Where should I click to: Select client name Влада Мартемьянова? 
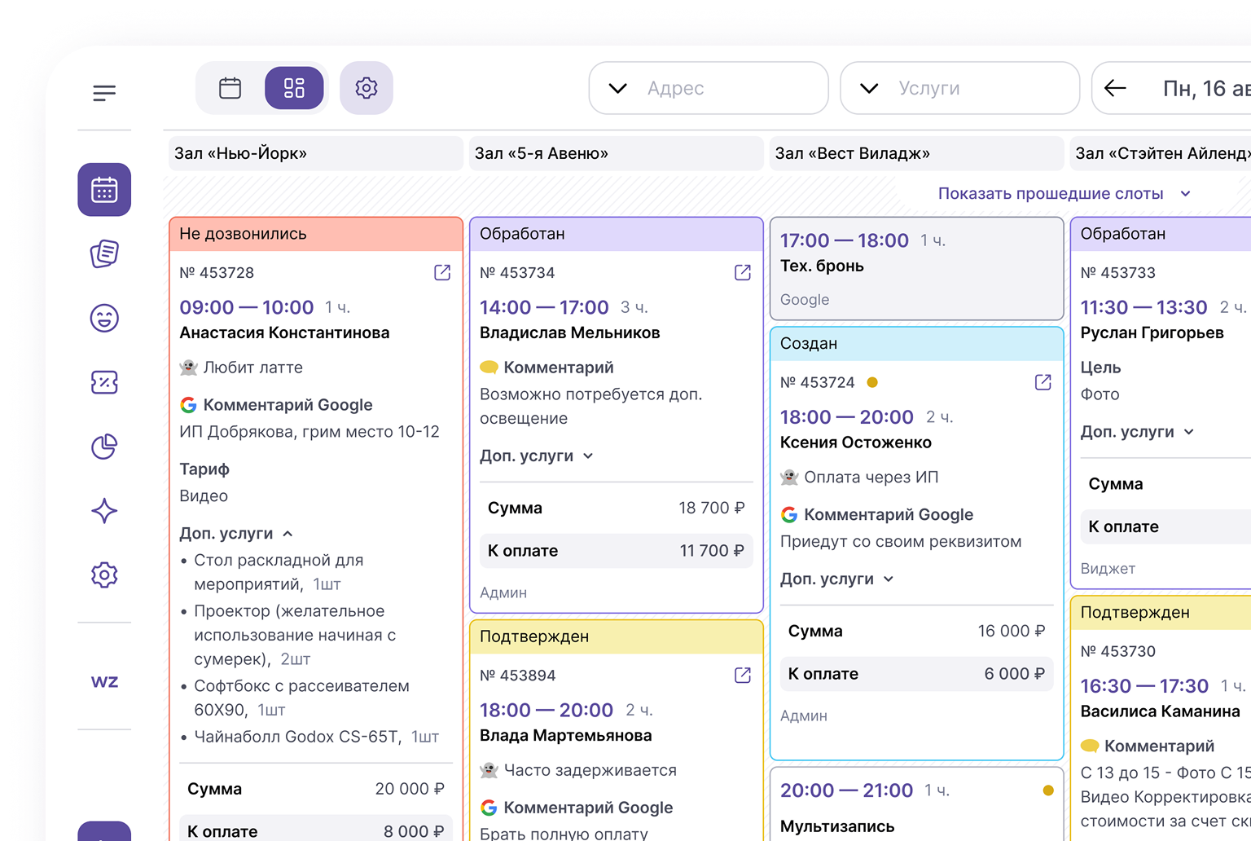click(x=565, y=735)
